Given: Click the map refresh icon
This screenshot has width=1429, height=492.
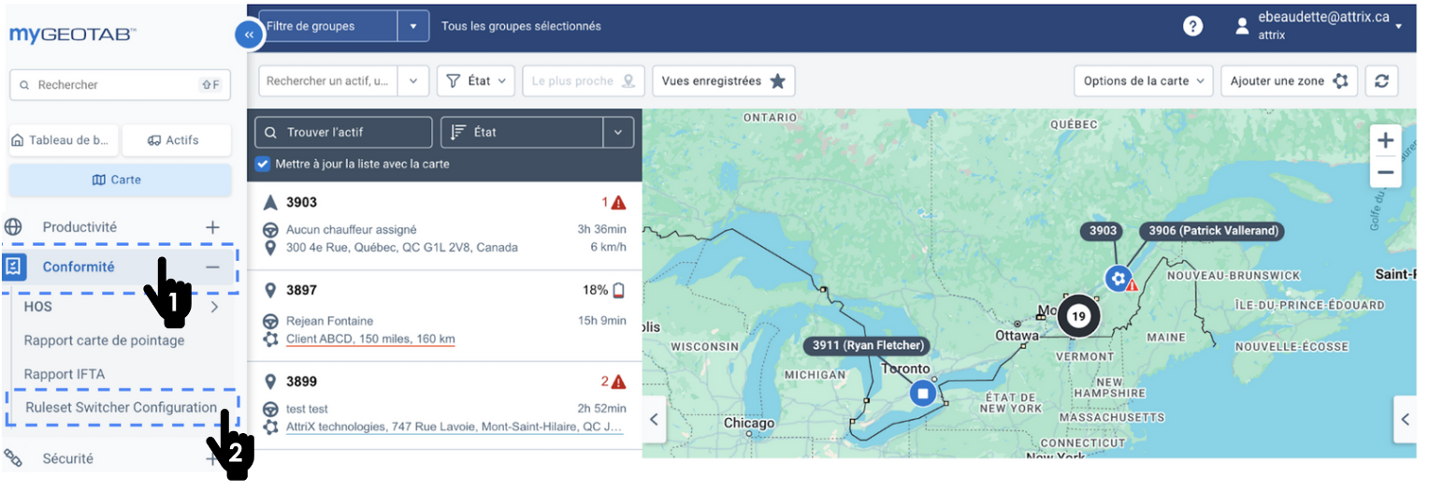Looking at the screenshot, I should click(1380, 81).
